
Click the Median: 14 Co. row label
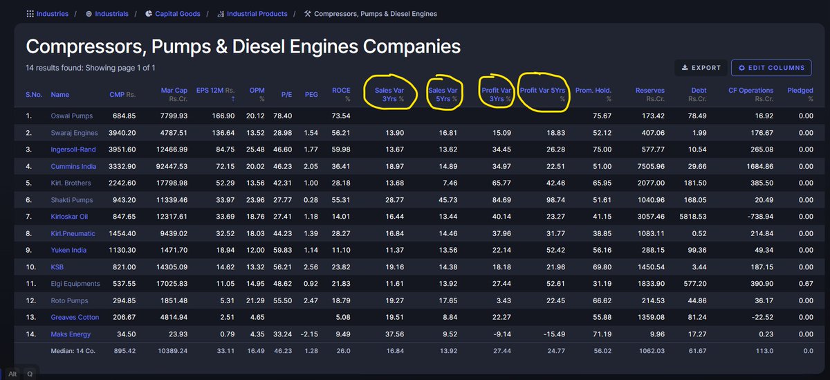[x=75, y=351]
